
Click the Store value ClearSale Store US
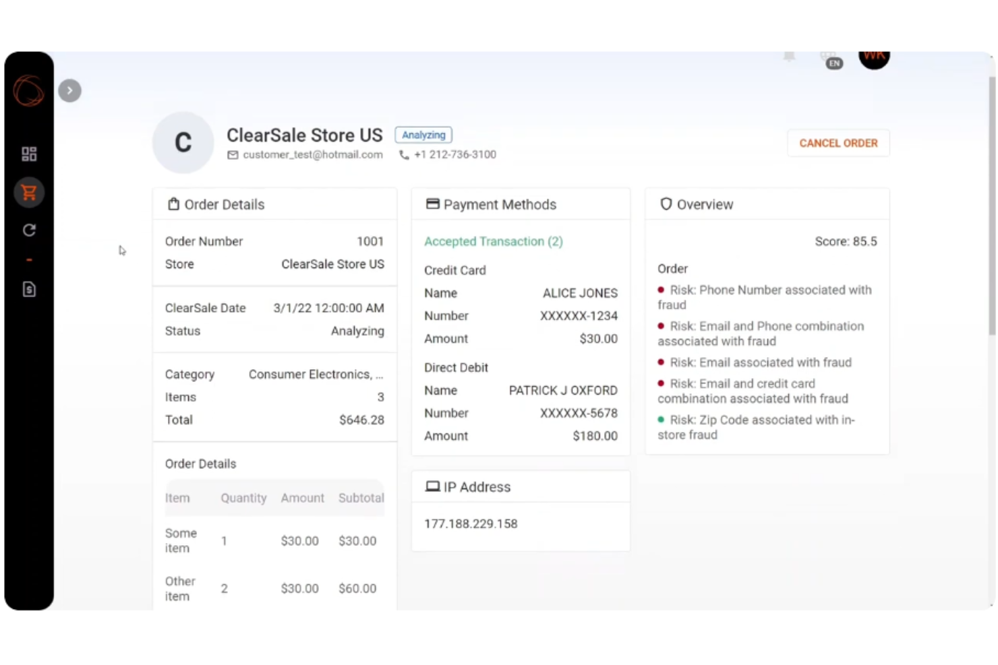pos(332,264)
